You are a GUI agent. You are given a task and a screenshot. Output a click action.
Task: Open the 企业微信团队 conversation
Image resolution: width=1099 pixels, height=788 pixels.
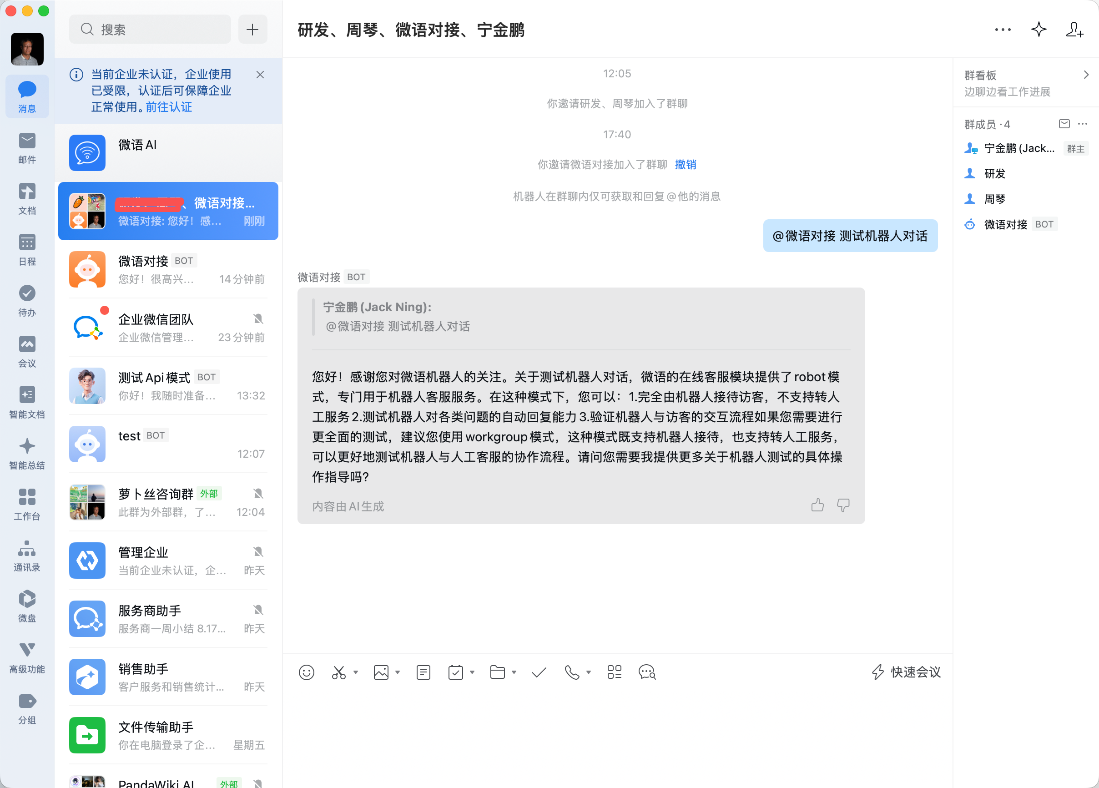tap(168, 328)
